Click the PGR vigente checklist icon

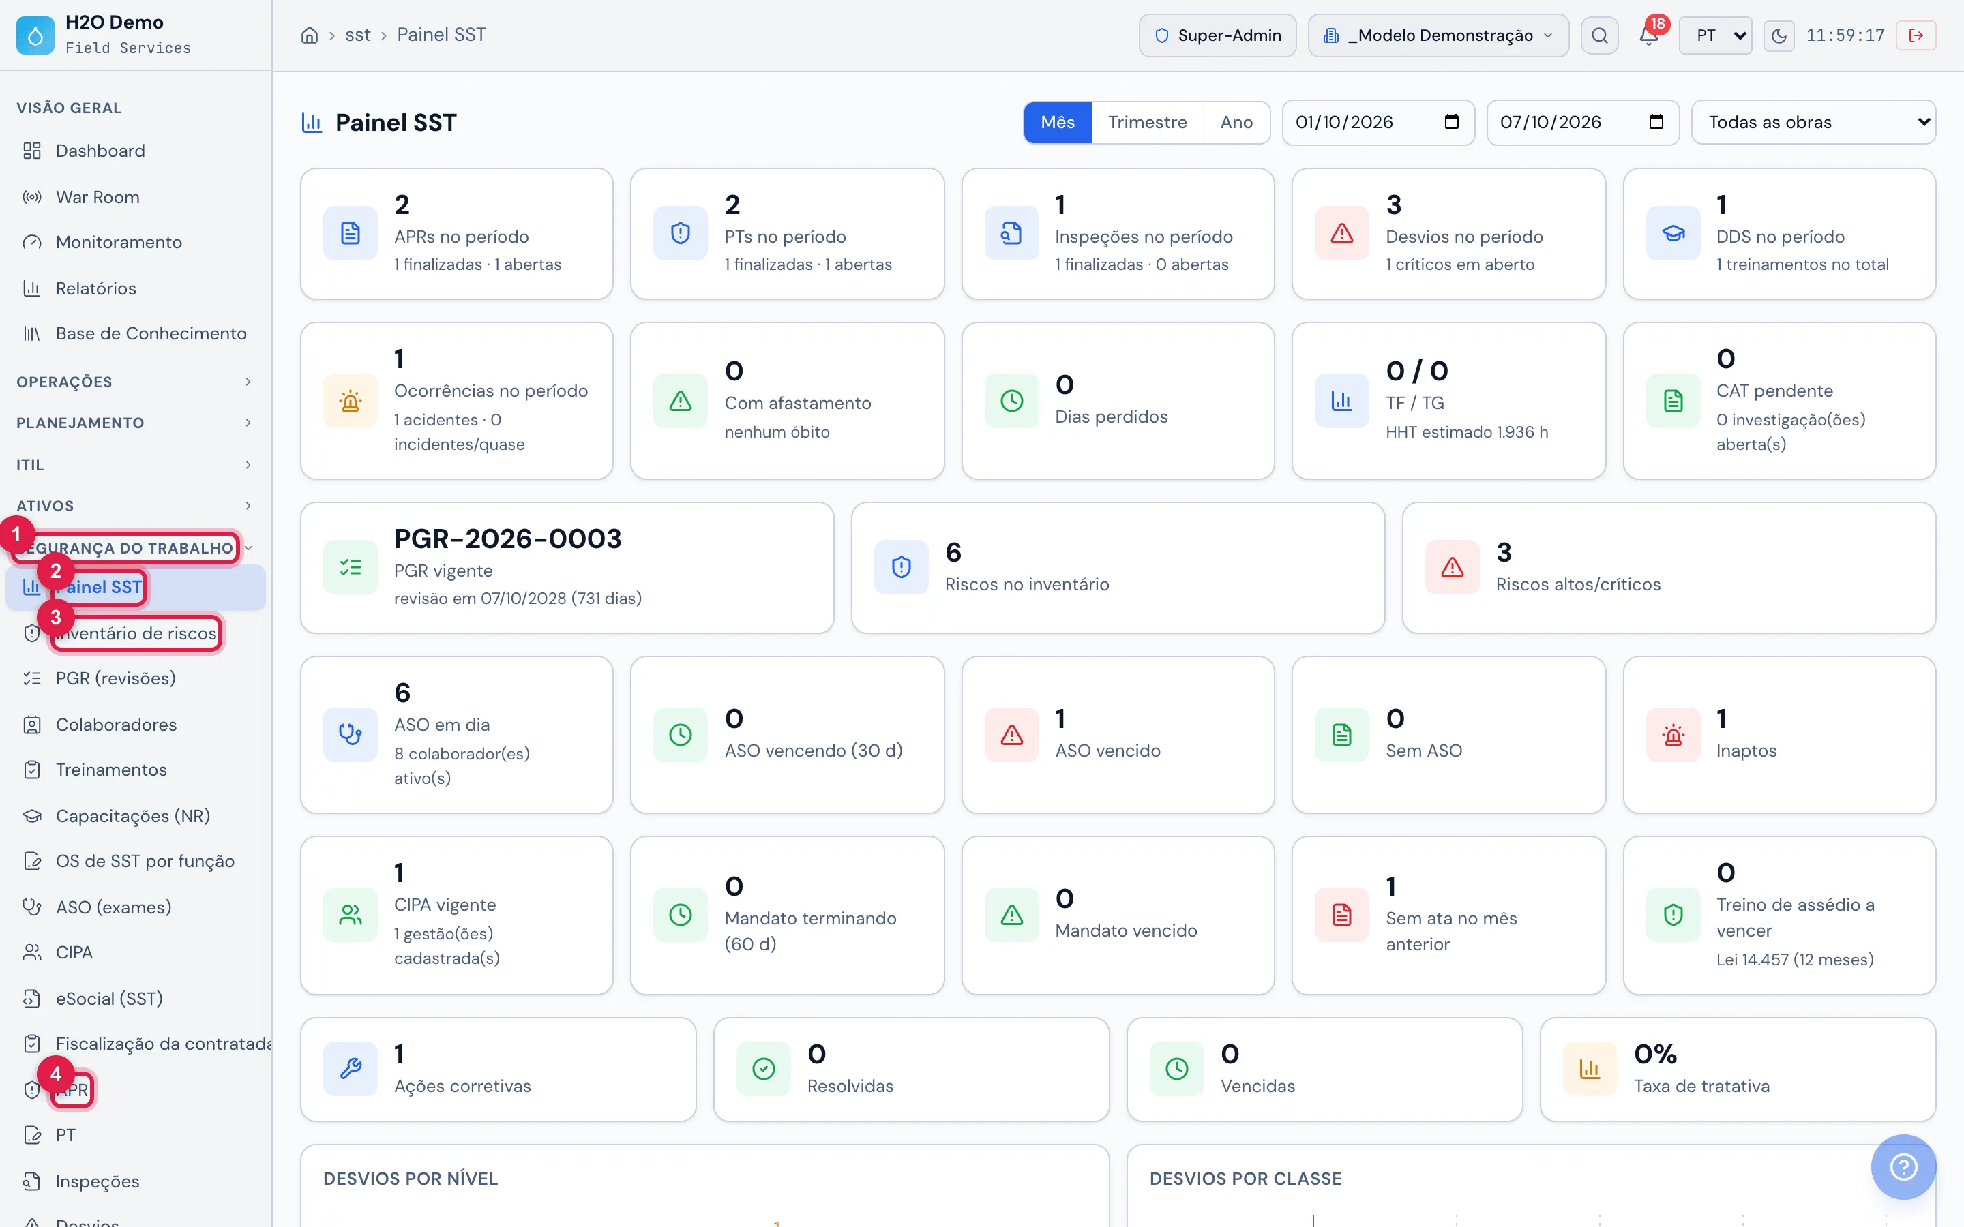pos(350,567)
